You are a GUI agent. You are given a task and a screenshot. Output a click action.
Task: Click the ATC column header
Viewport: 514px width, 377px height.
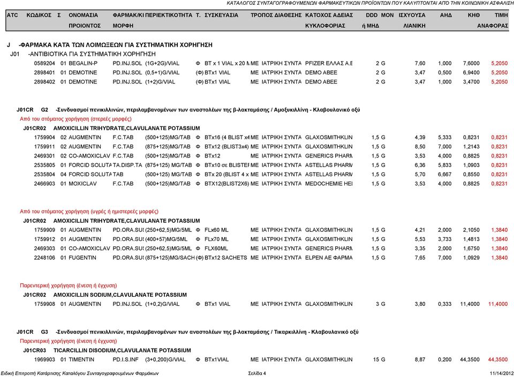12,15
